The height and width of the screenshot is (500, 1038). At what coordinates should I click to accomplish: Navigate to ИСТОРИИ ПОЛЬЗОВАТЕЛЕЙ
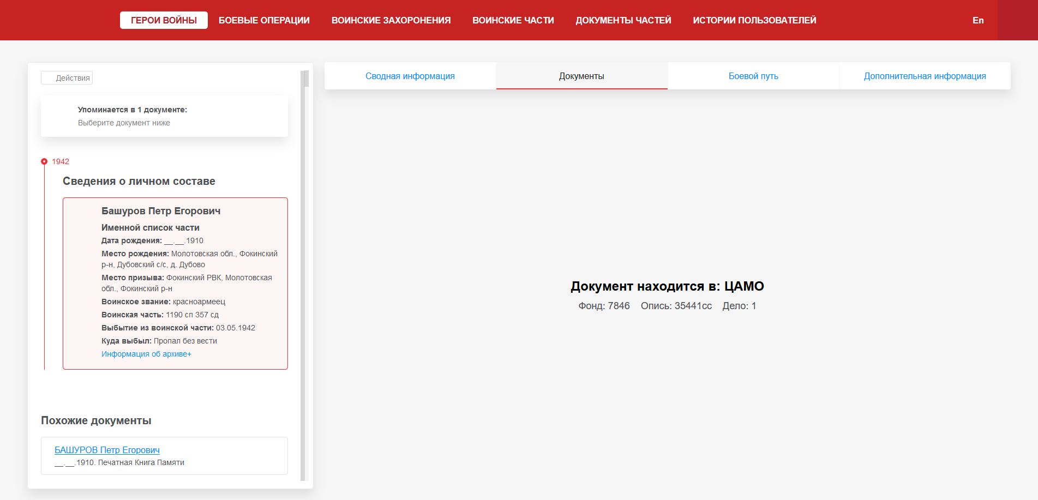click(754, 20)
